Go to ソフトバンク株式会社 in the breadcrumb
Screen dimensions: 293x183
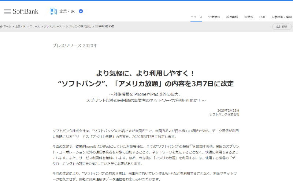[78, 27]
